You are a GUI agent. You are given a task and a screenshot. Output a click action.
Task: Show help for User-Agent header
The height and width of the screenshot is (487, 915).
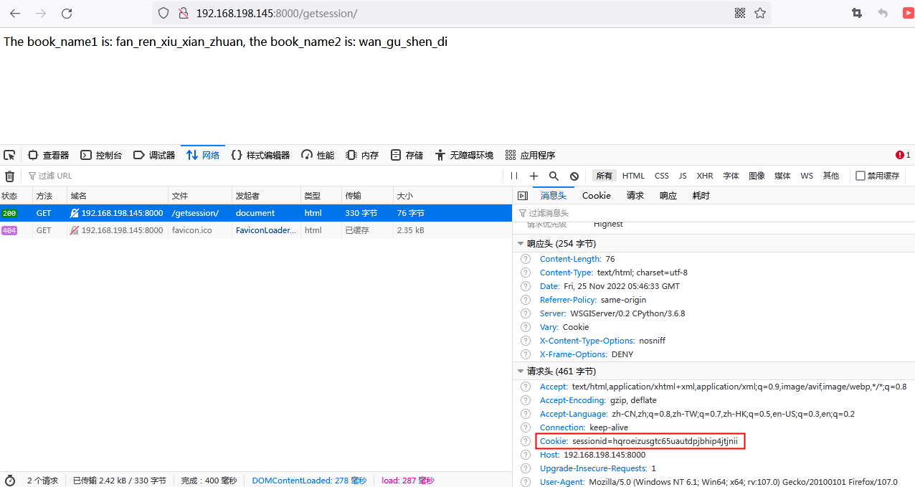(526, 482)
